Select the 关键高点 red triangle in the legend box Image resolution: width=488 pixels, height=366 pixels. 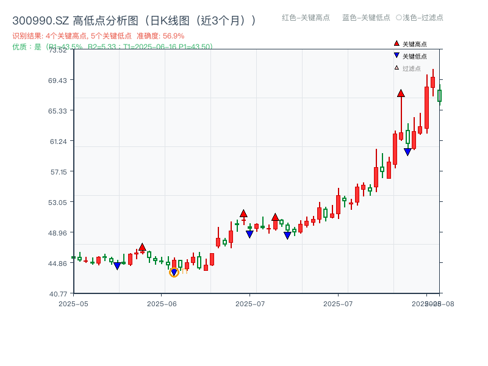click(395, 44)
